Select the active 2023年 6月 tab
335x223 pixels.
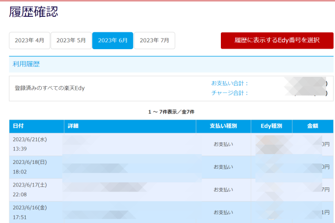pyautogui.click(x=113, y=40)
